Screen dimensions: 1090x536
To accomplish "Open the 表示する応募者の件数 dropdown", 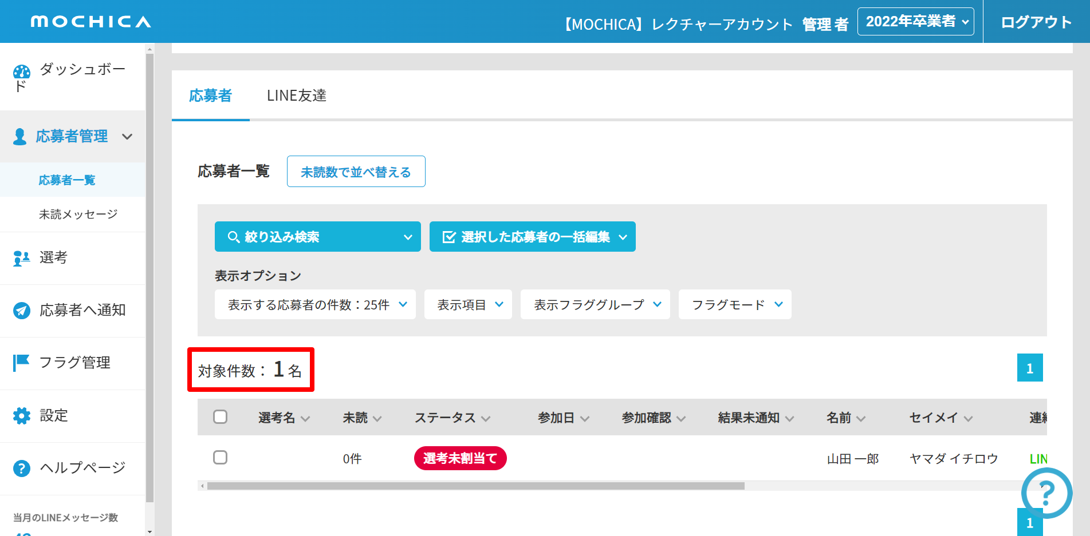I will [x=315, y=304].
